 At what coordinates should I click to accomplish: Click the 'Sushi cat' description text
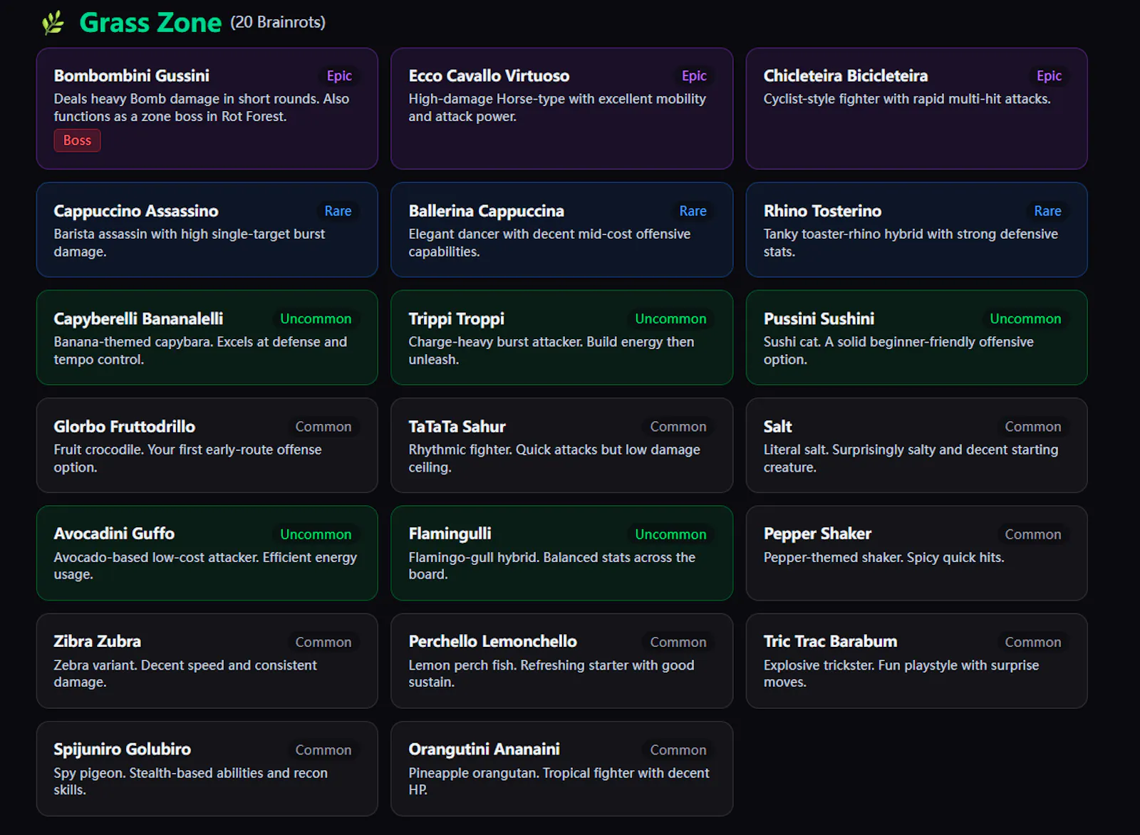point(898,351)
